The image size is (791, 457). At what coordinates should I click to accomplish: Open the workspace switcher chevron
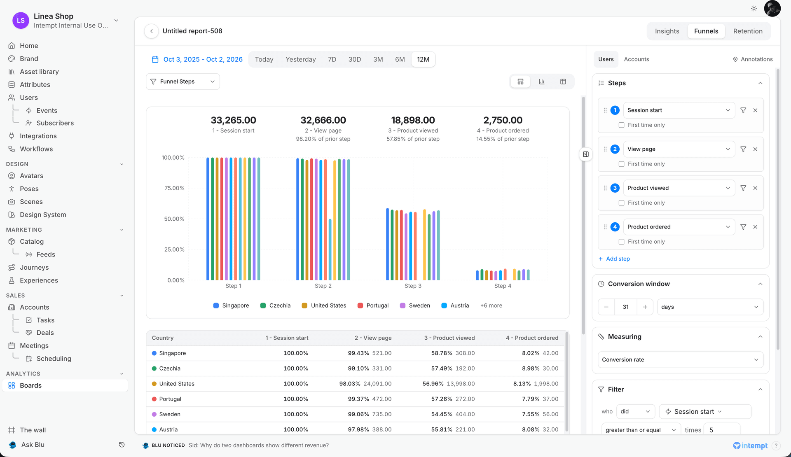click(116, 20)
